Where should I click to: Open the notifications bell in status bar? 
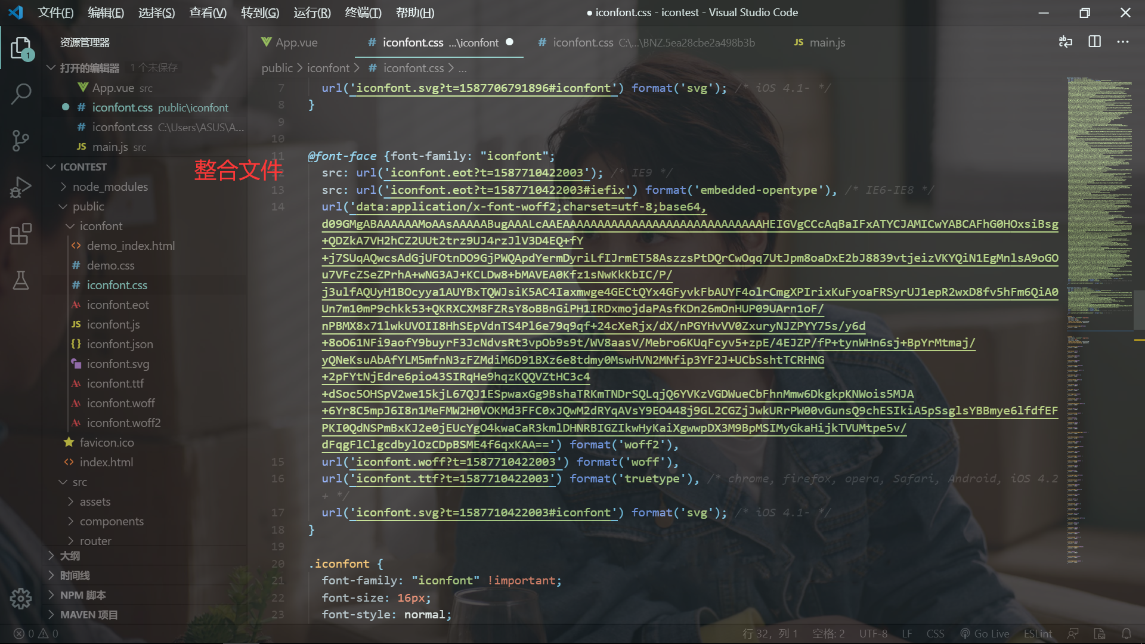click(1126, 633)
